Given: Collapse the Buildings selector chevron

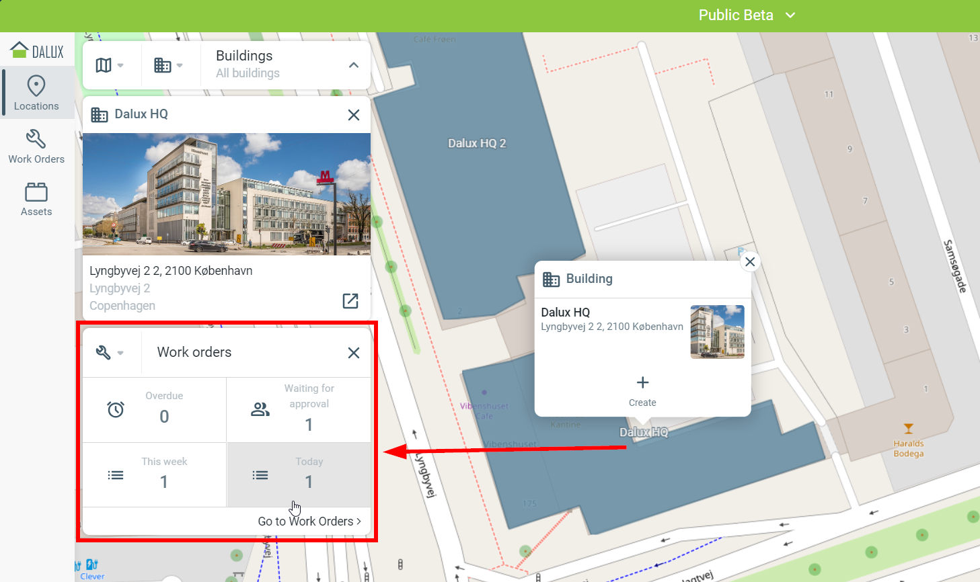Looking at the screenshot, I should (354, 65).
